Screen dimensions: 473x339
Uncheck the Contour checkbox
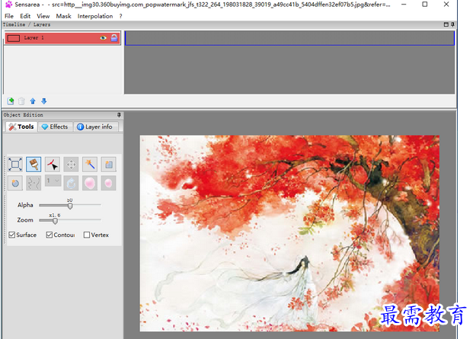click(50, 235)
